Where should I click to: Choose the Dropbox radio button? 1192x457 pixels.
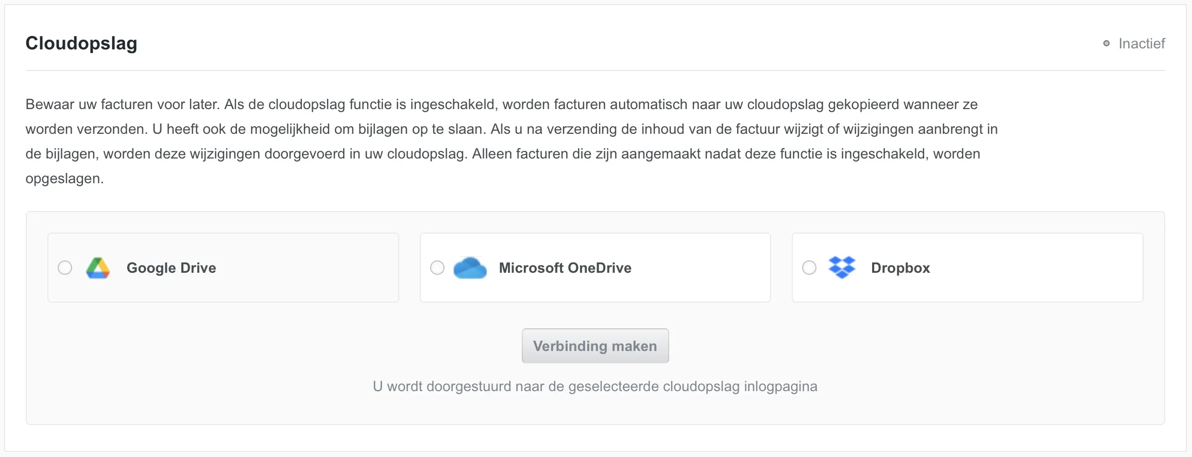point(809,268)
